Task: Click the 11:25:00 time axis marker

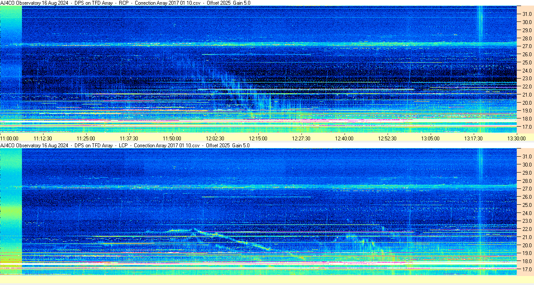Action: pyautogui.click(x=86, y=138)
